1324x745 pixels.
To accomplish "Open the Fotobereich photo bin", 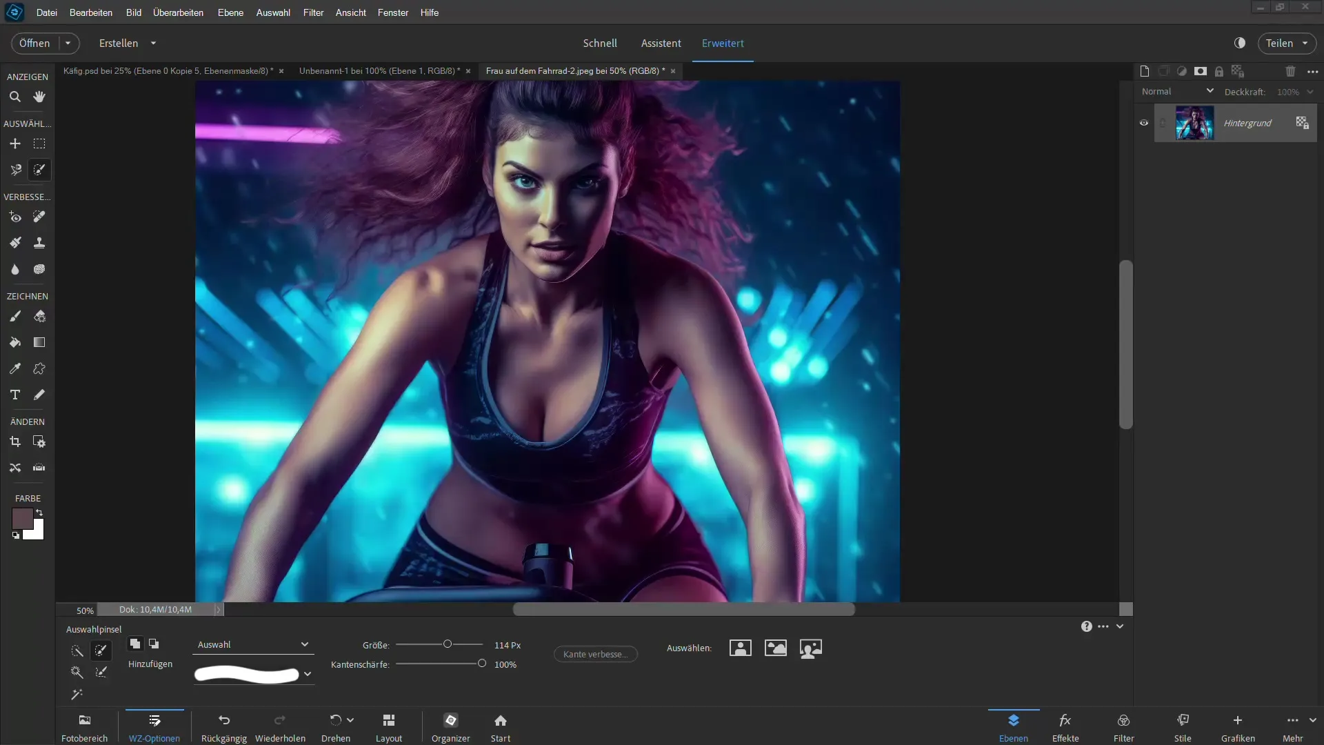I will [85, 727].
